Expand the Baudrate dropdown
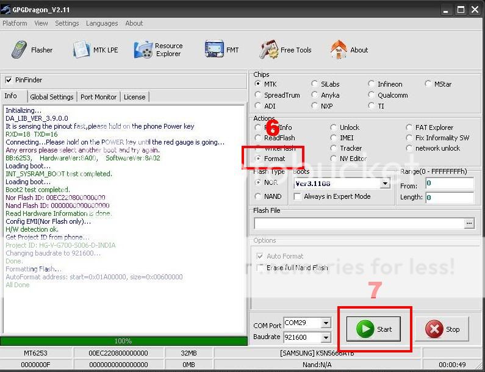 tap(326, 337)
